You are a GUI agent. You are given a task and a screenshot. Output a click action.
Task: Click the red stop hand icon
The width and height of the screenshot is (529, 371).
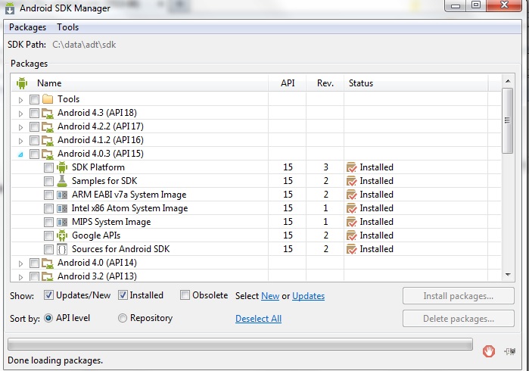pos(488,351)
